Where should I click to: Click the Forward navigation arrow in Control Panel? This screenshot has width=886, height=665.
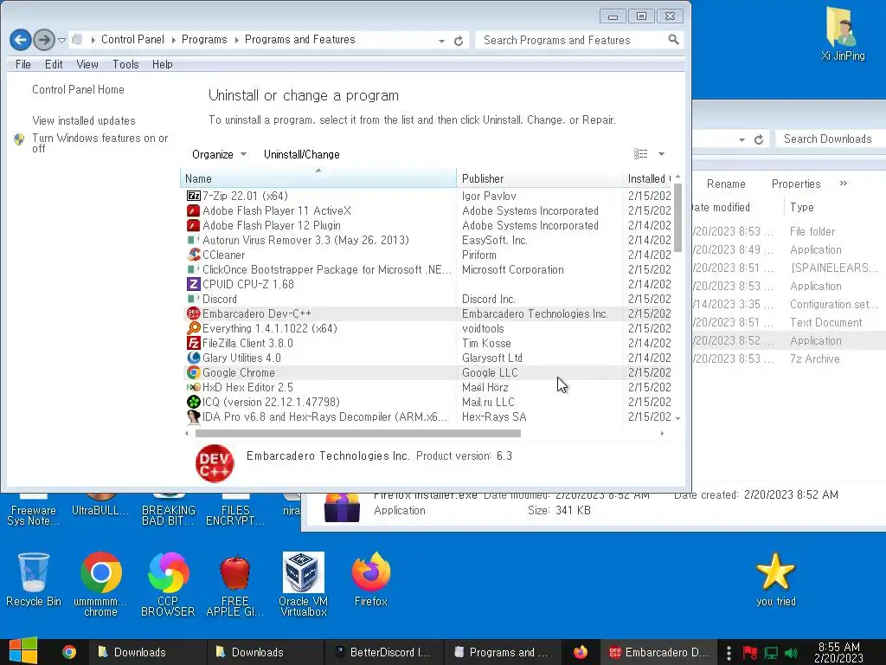click(x=44, y=40)
